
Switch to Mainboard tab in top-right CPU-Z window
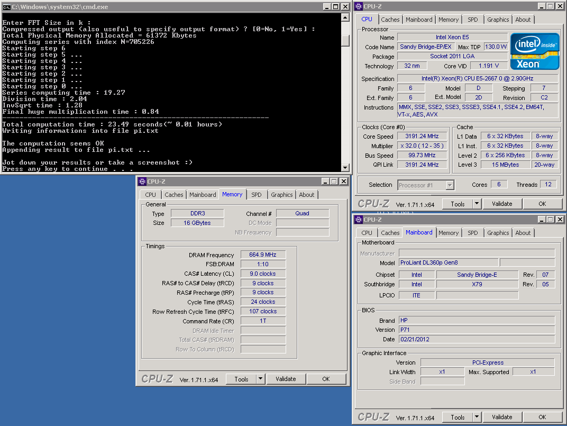[419, 20]
